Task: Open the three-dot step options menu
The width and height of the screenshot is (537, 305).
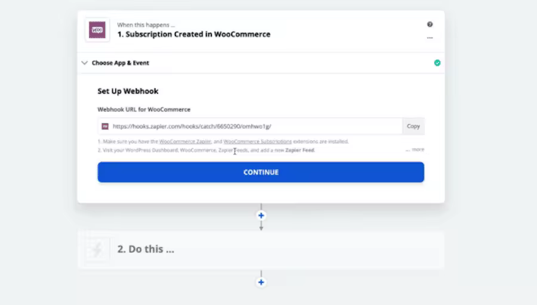Action: [x=430, y=38]
